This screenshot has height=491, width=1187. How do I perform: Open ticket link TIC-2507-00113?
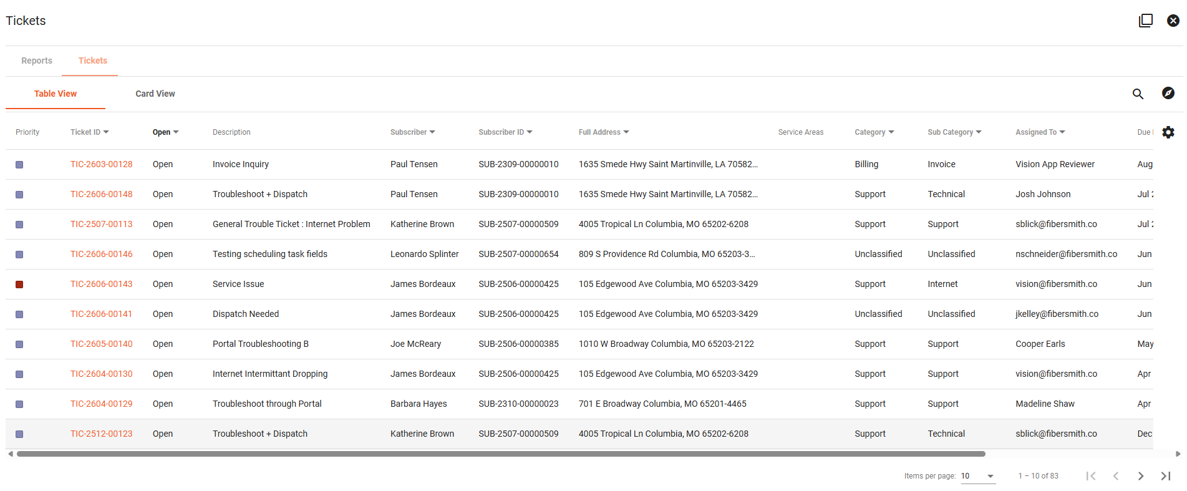(102, 224)
